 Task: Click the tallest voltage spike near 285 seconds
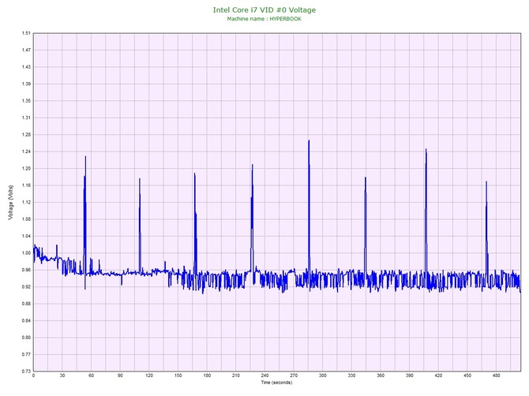tap(309, 141)
